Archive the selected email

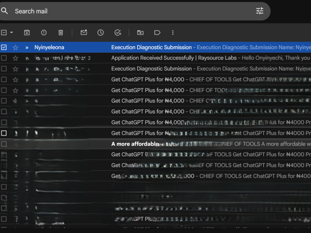coord(27,33)
